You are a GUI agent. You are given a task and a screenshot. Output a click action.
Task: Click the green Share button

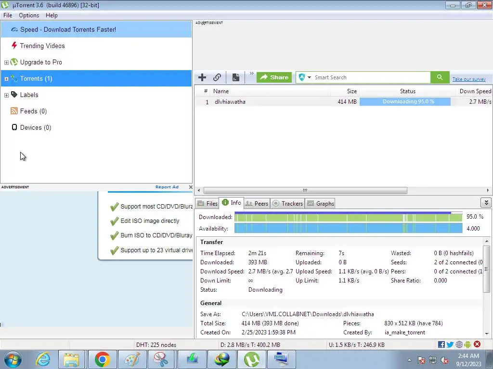click(274, 77)
